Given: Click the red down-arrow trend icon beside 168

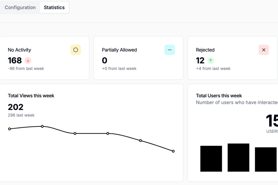Looking at the screenshot, I should tap(28, 60).
